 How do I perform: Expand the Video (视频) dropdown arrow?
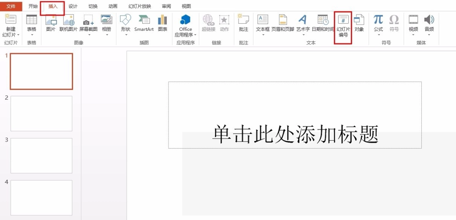click(x=413, y=35)
